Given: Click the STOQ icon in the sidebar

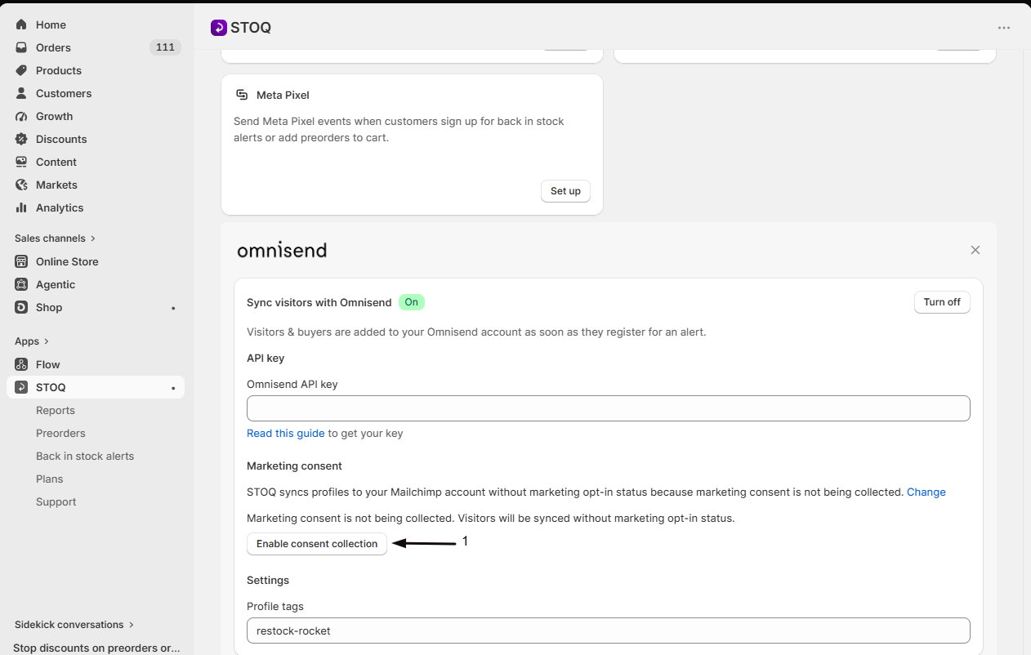Looking at the screenshot, I should click(x=21, y=387).
